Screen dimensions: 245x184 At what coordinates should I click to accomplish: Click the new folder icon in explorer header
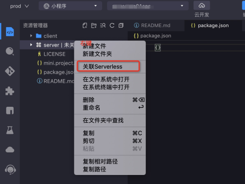click(x=94, y=26)
